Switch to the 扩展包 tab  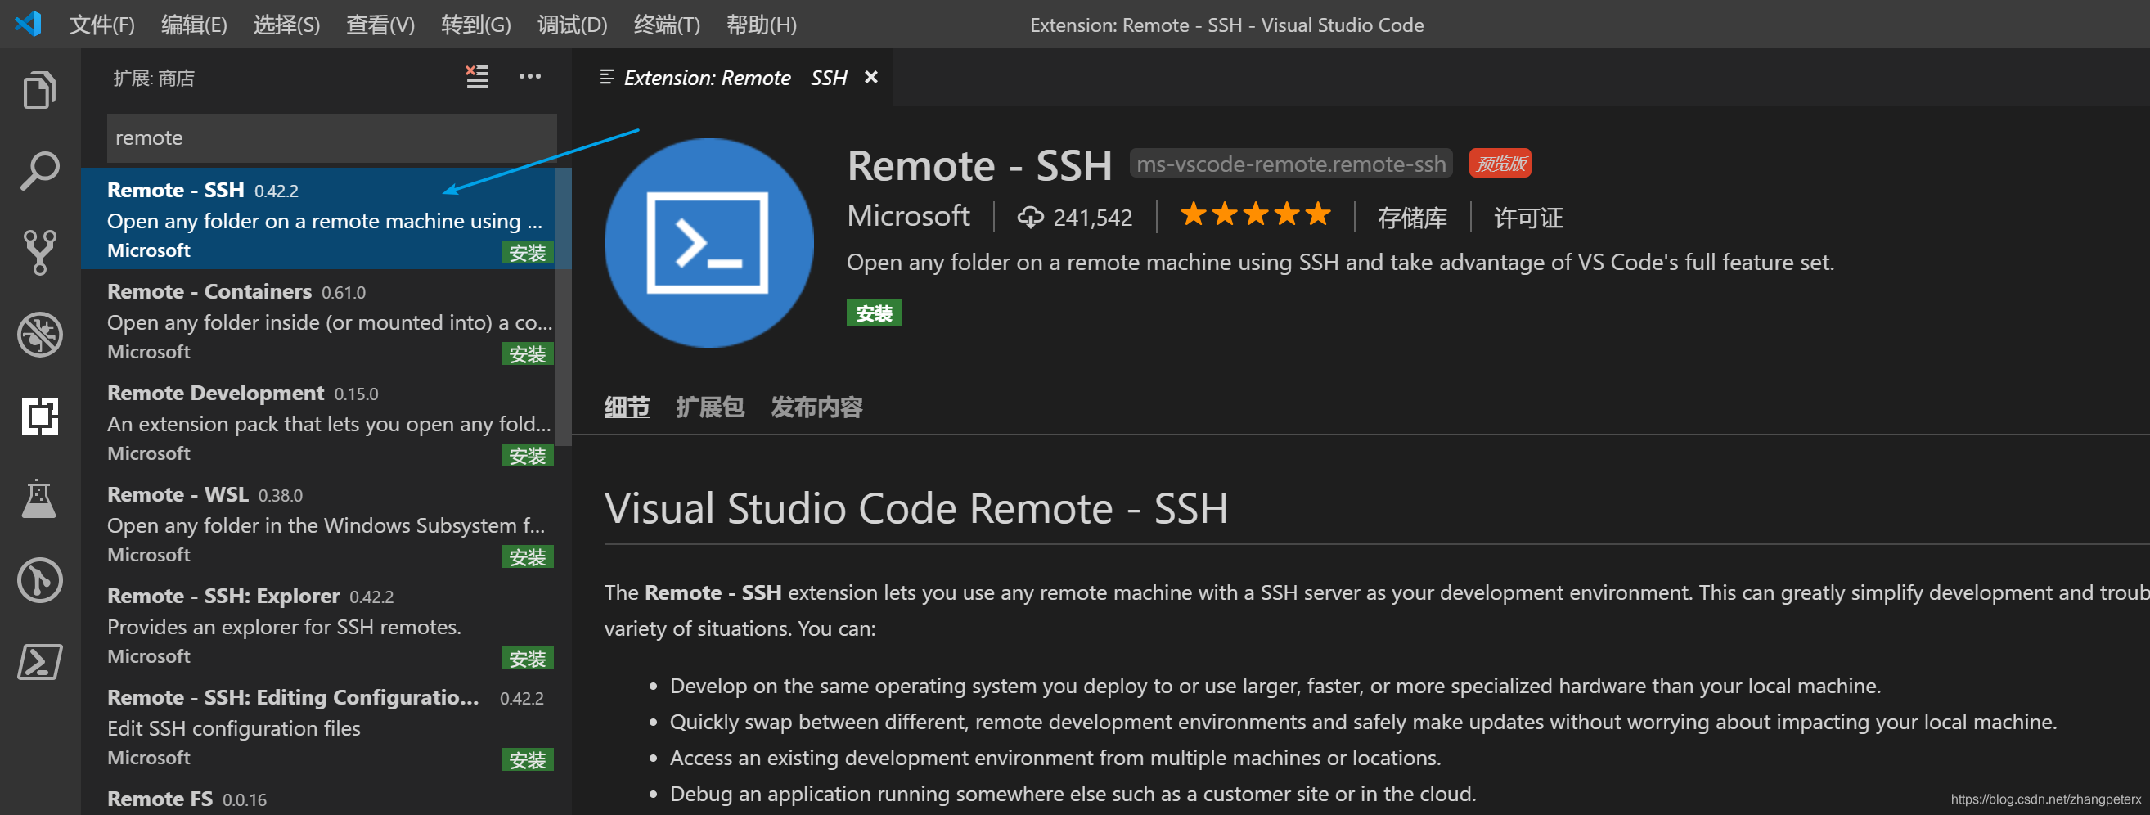pos(709,407)
